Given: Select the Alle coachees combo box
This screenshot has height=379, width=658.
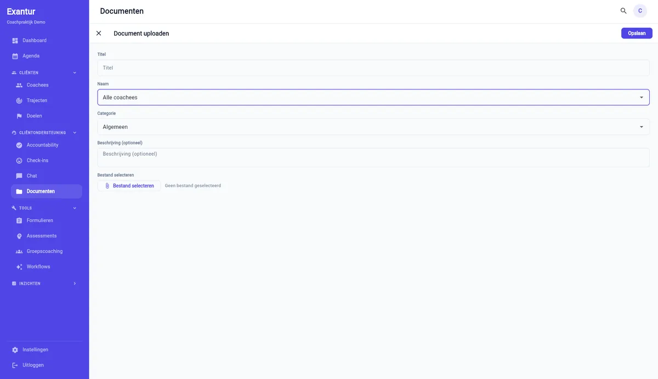Looking at the screenshot, I should click(x=373, y=98).
